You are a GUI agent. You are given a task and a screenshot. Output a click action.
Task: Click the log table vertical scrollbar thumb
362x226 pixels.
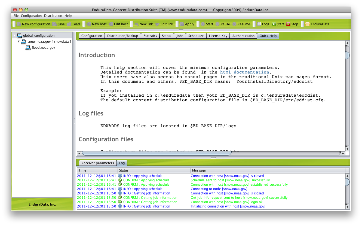point(347,182)
